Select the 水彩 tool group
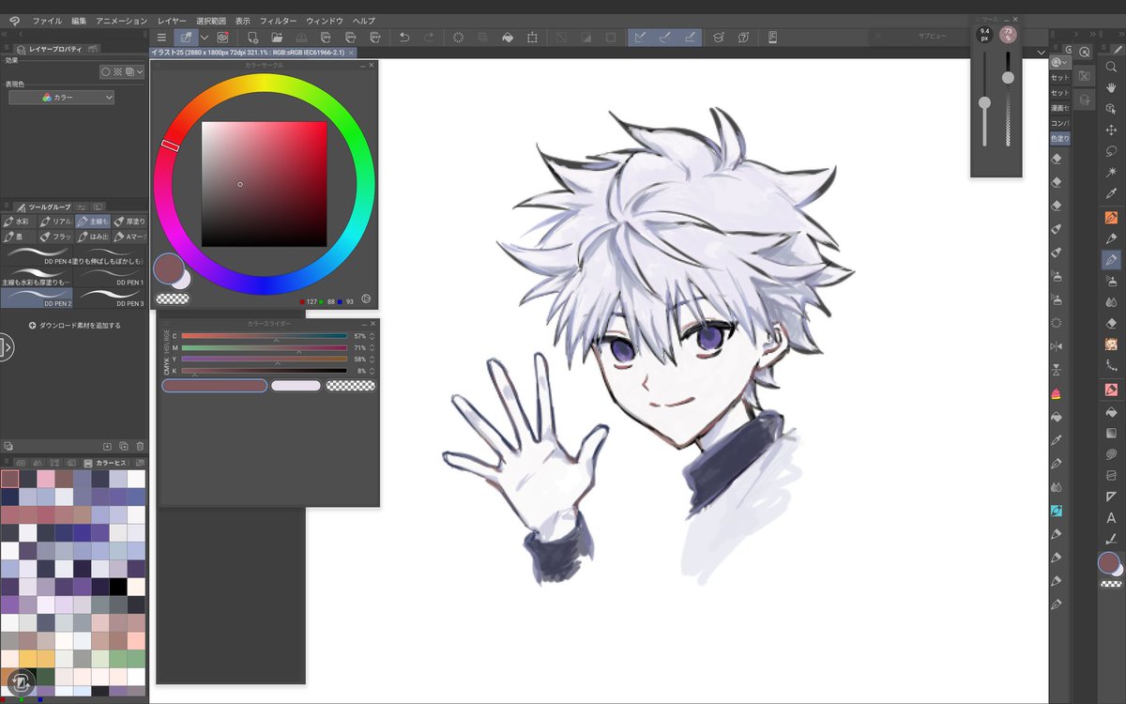Viewport: 1126px width, 704px height. [19, 222]
